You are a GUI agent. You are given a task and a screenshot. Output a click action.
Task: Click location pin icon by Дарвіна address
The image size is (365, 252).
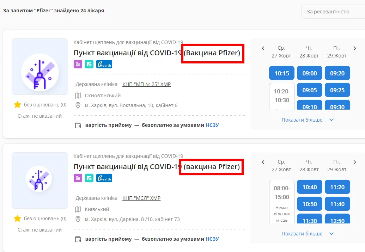(x=78, y=219)
